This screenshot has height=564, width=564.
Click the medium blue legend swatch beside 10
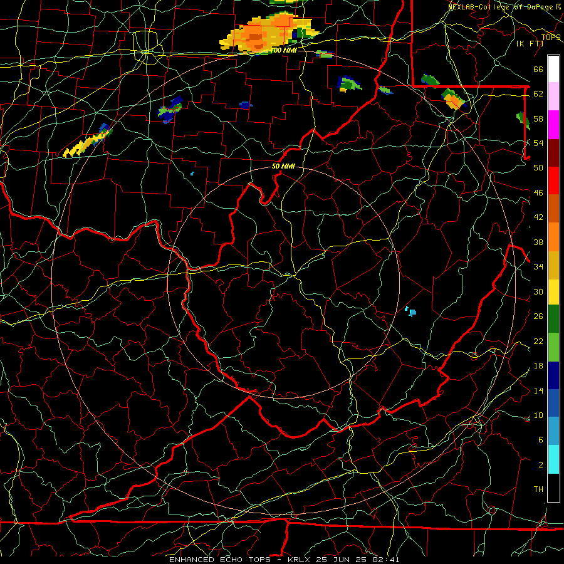coord(553,403)
